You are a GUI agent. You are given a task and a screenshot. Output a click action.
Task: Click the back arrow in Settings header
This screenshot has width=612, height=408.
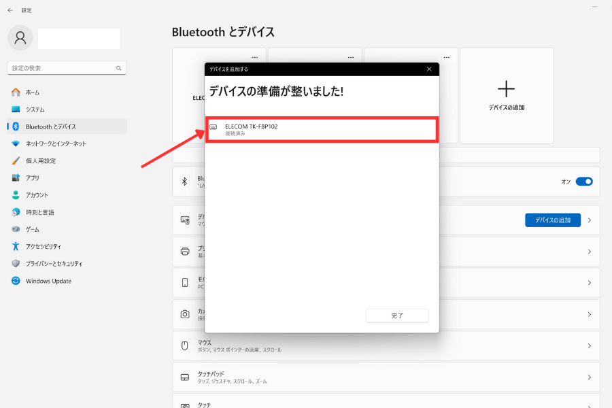pos(10,11)
